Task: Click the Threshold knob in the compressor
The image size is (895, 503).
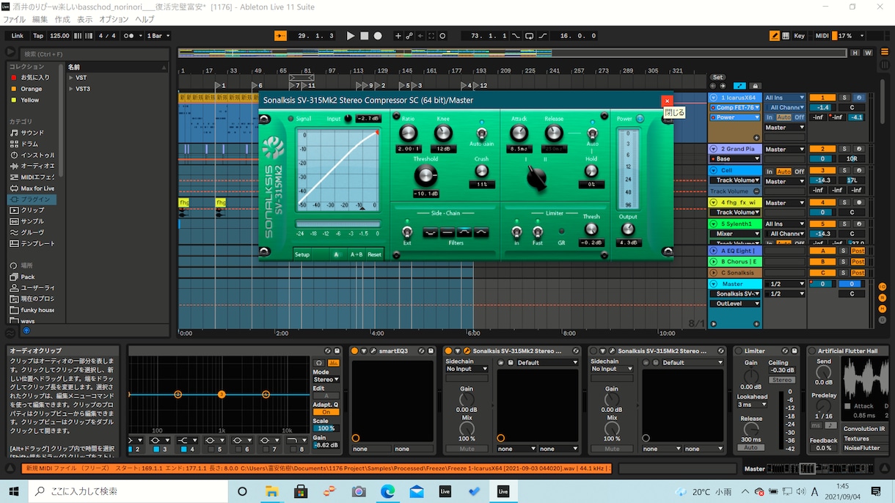Action: click(425, 176)
